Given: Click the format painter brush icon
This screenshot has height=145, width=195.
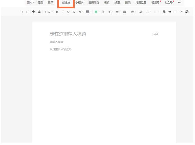Looking at the screenshot, I should [x=39, y=12].
